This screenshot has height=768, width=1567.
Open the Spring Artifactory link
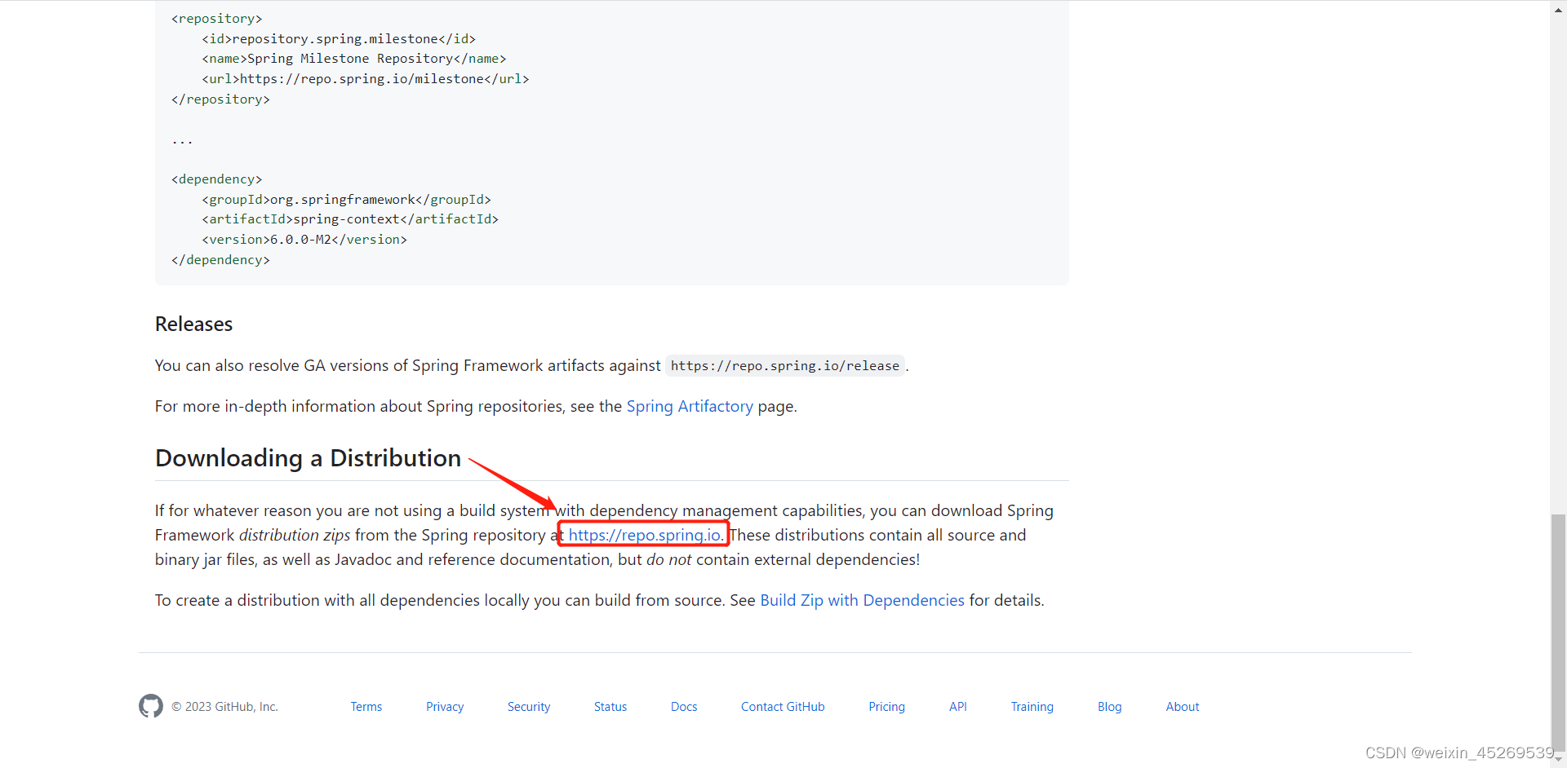tap(690, 406)
